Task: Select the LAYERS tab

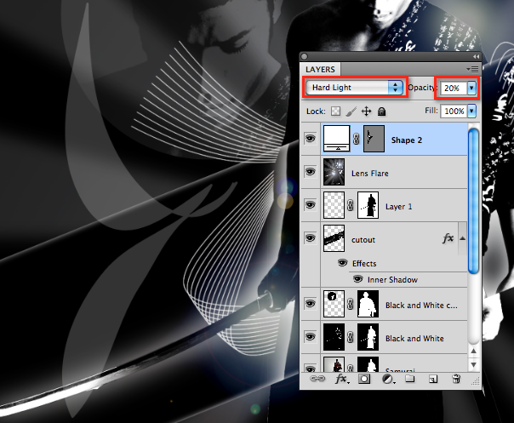Action: (320, 70)
